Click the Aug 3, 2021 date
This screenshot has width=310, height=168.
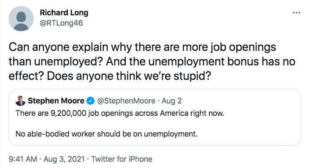[x=65, y=159]
